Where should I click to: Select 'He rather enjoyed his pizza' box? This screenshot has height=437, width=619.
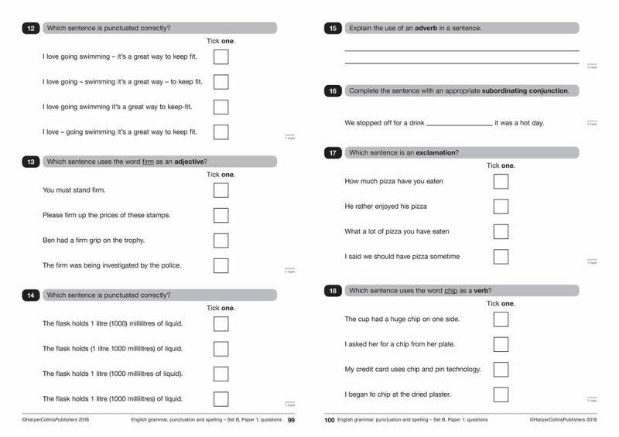click(x=501, y=207)
